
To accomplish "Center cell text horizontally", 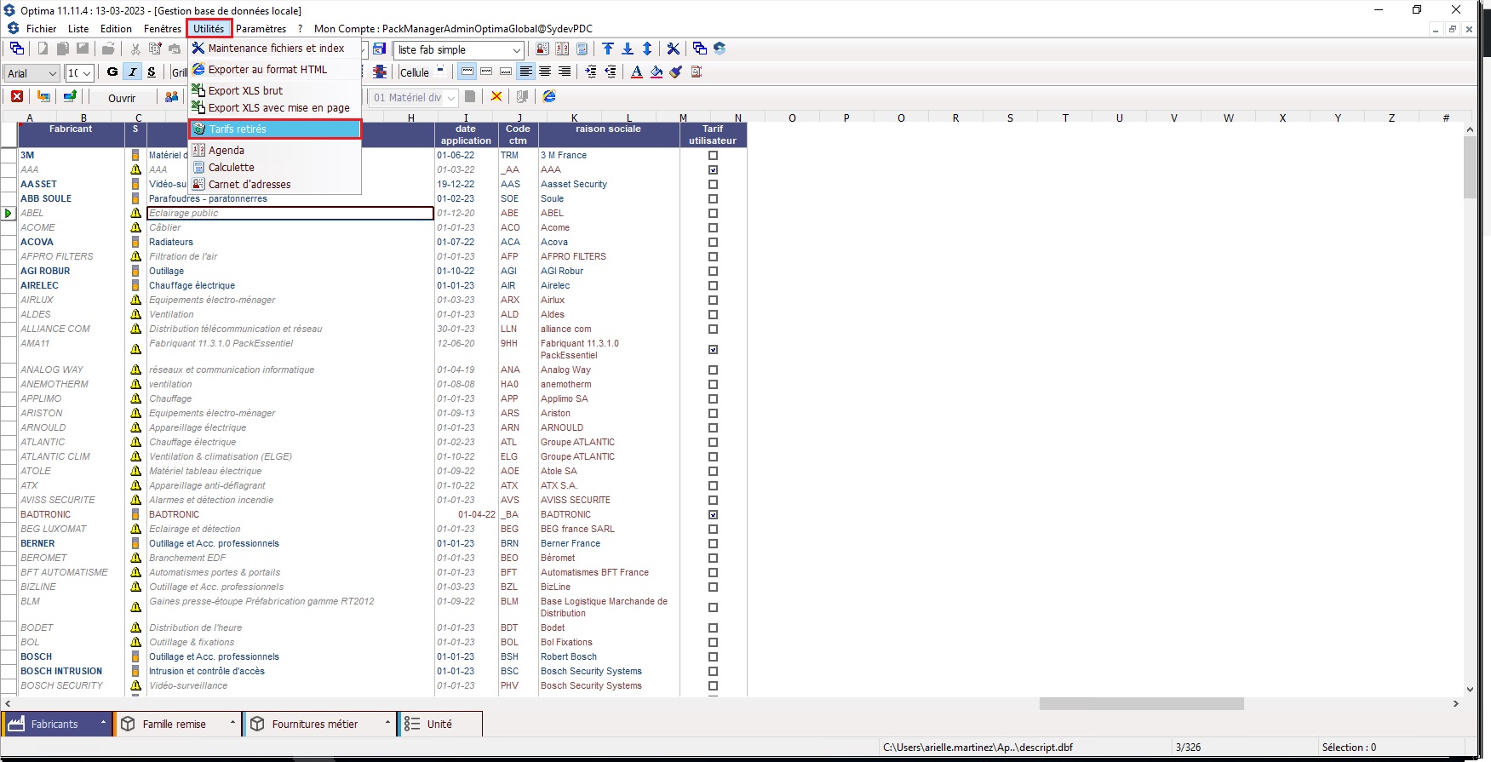I will [545, 72].
